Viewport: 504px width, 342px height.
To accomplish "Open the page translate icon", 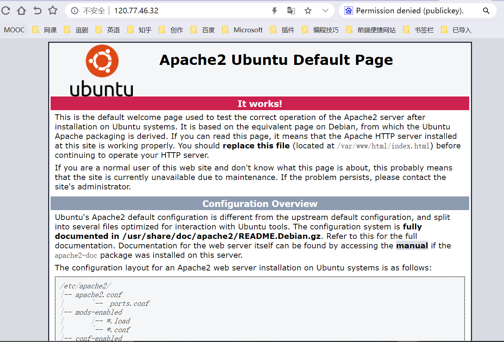I will coord(291,11).
